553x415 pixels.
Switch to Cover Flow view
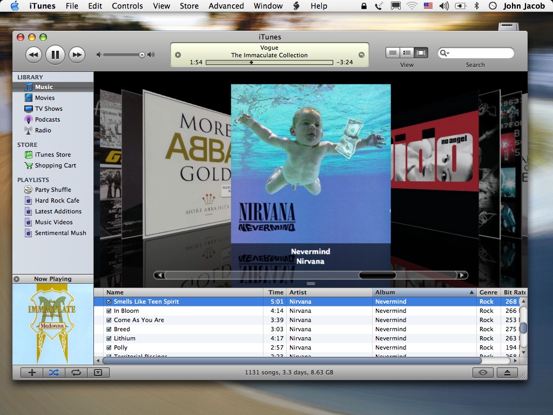click(x=421, y=52)
